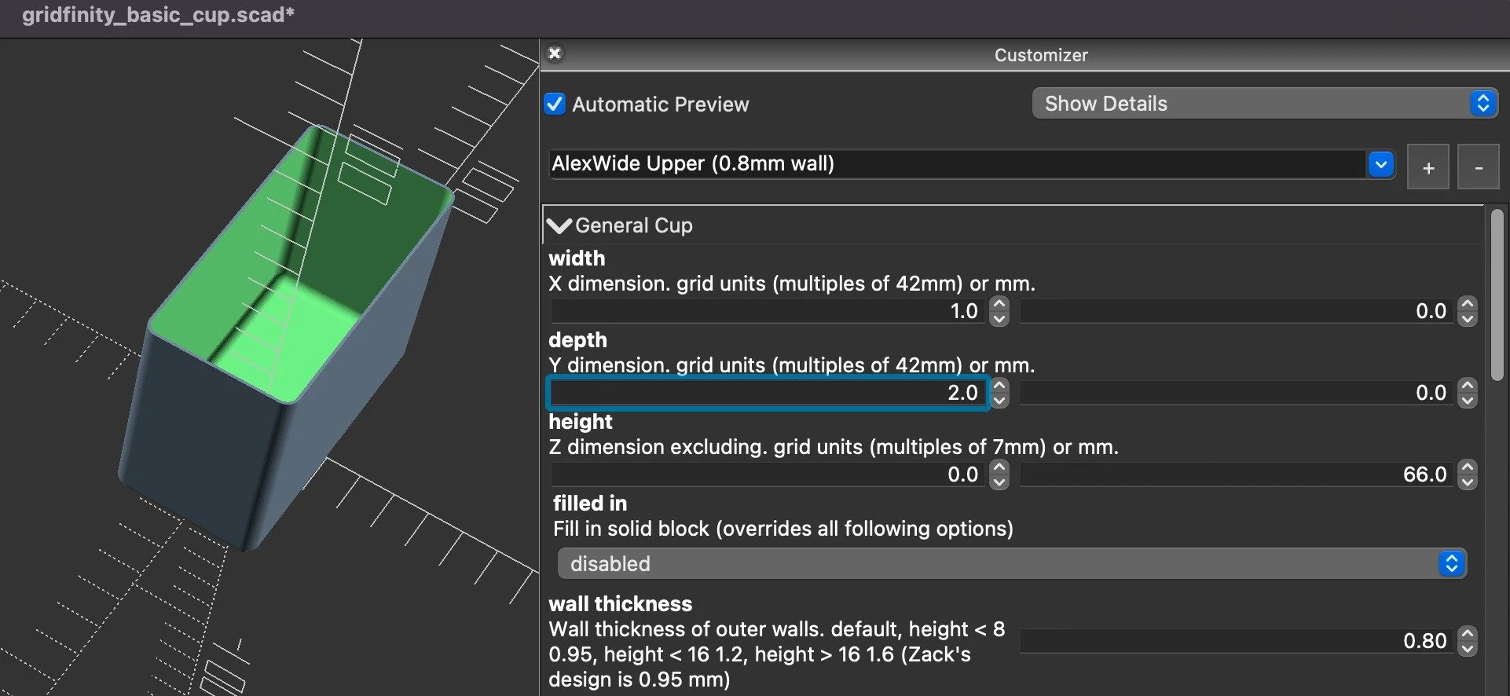Toggle the Automatic Preview checkbox
Image resolution: width=1510 pixels, height=696 pixels.
point(555,104)
